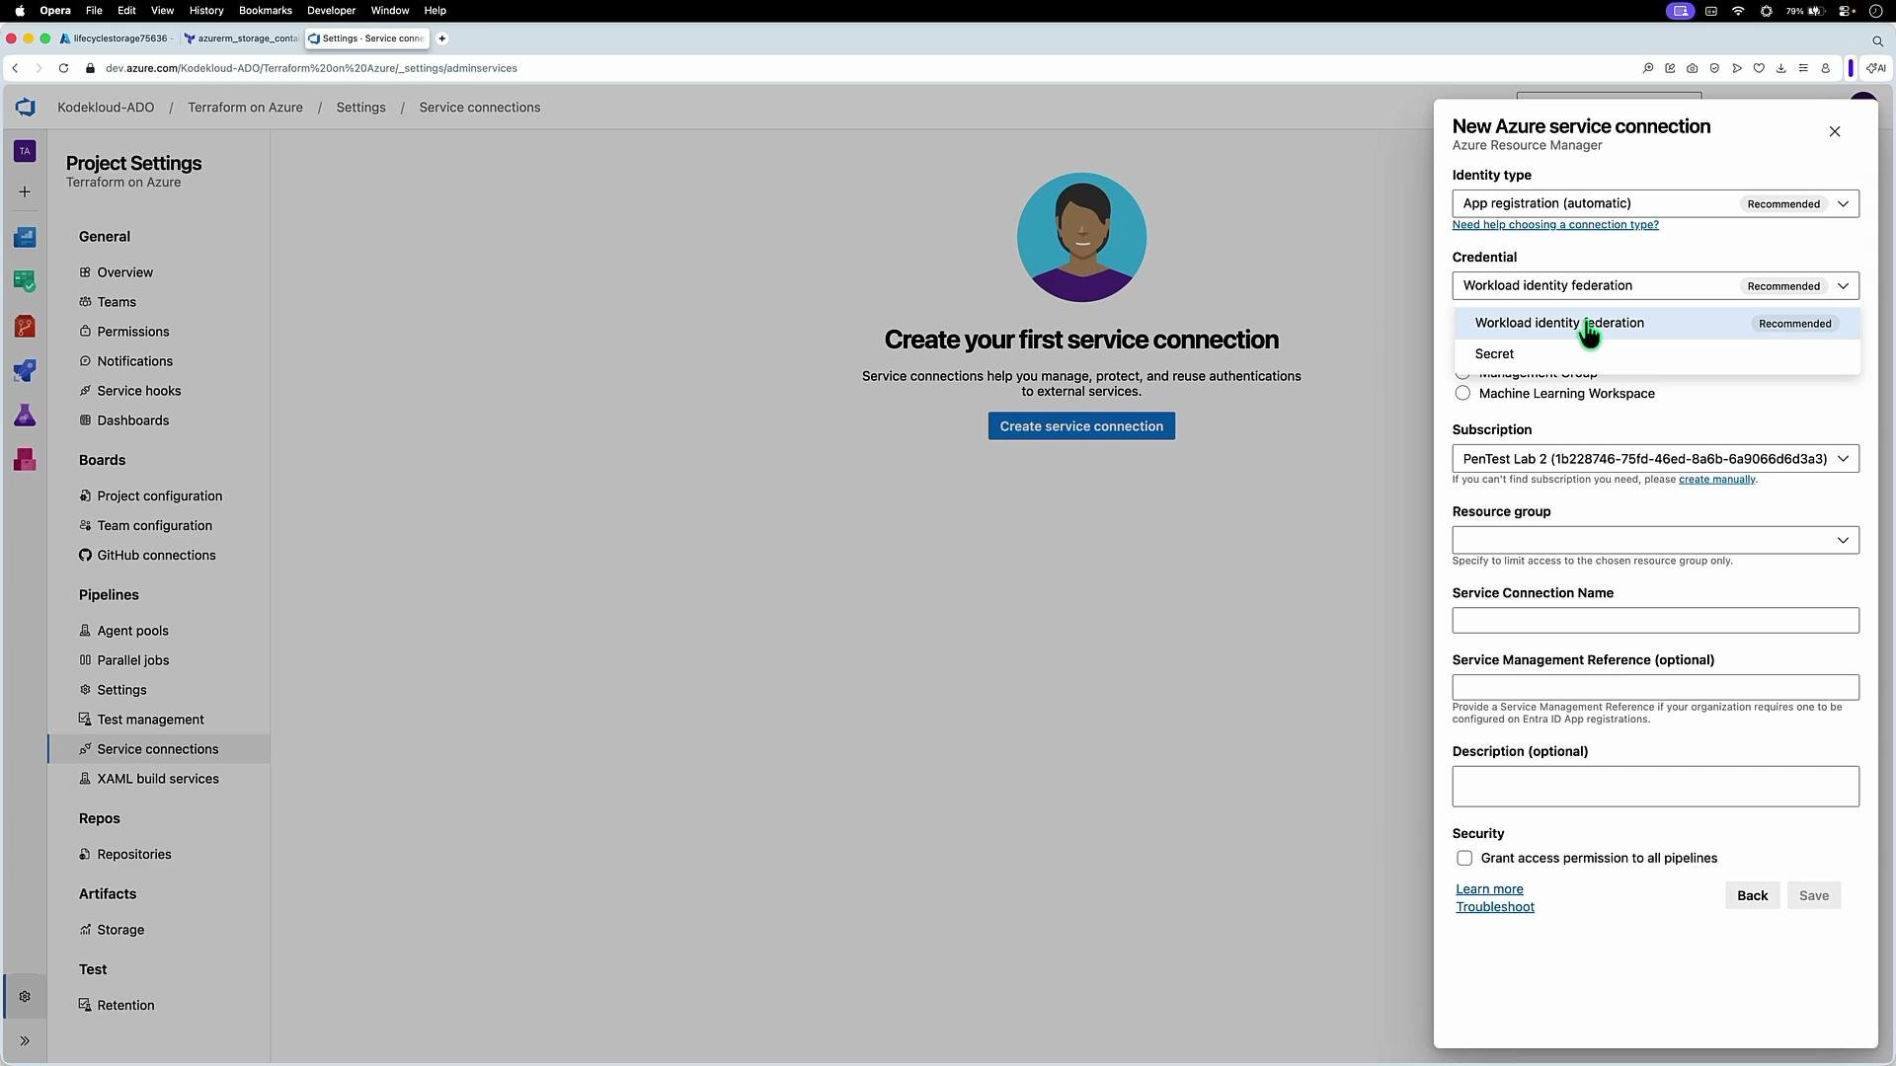The width and height of the screenshot is (1896, 1066).
Task: Open Repos hub icon in sidebar
Action: [25, 327]
